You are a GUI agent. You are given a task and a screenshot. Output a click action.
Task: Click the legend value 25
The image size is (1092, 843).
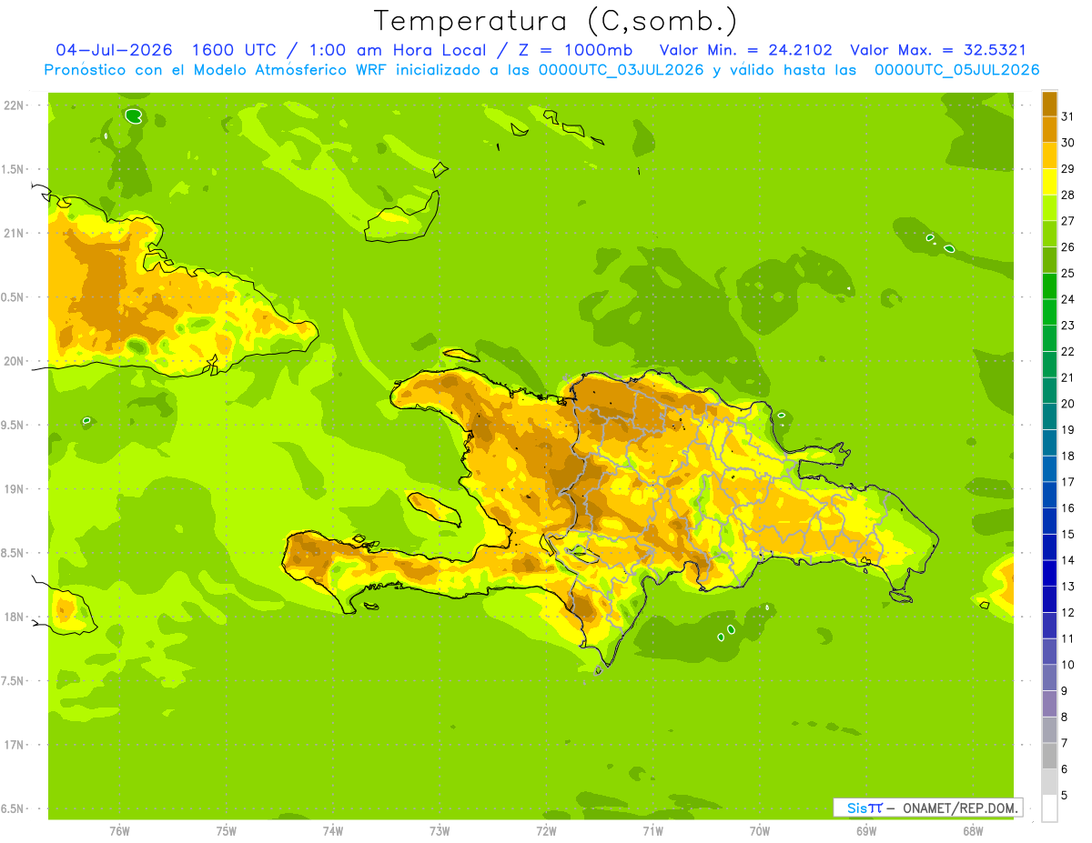point(1067,273)
